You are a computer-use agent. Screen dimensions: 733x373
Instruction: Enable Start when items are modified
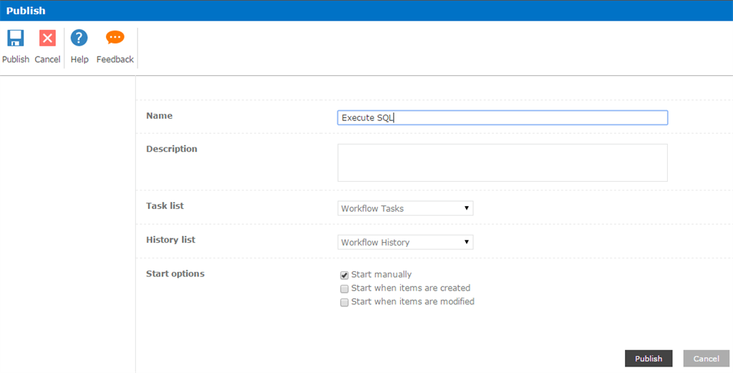click(x=344, y=302)
